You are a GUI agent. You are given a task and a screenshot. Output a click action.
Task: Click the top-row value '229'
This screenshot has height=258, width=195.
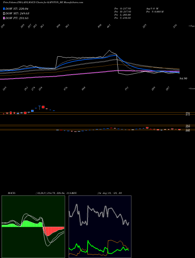144,26
